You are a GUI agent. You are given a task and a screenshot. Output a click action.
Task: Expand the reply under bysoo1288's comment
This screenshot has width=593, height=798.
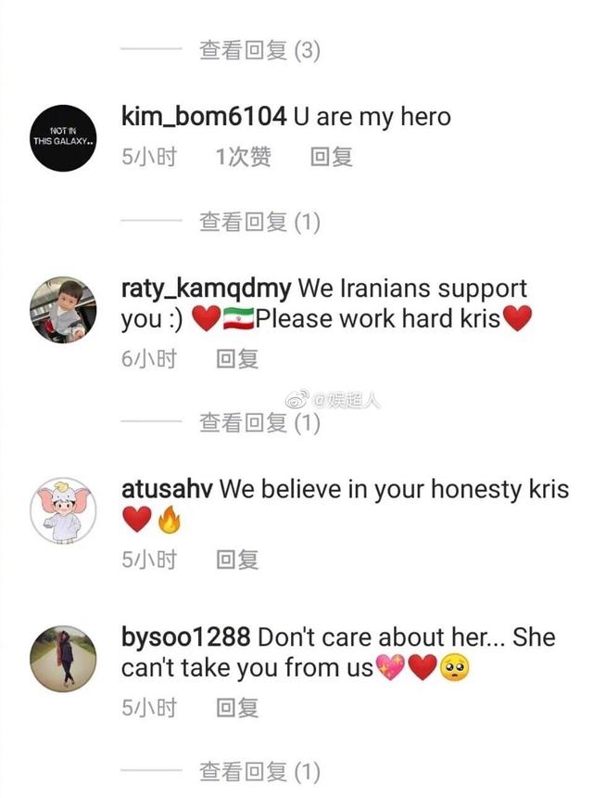[x=259, y=771]
